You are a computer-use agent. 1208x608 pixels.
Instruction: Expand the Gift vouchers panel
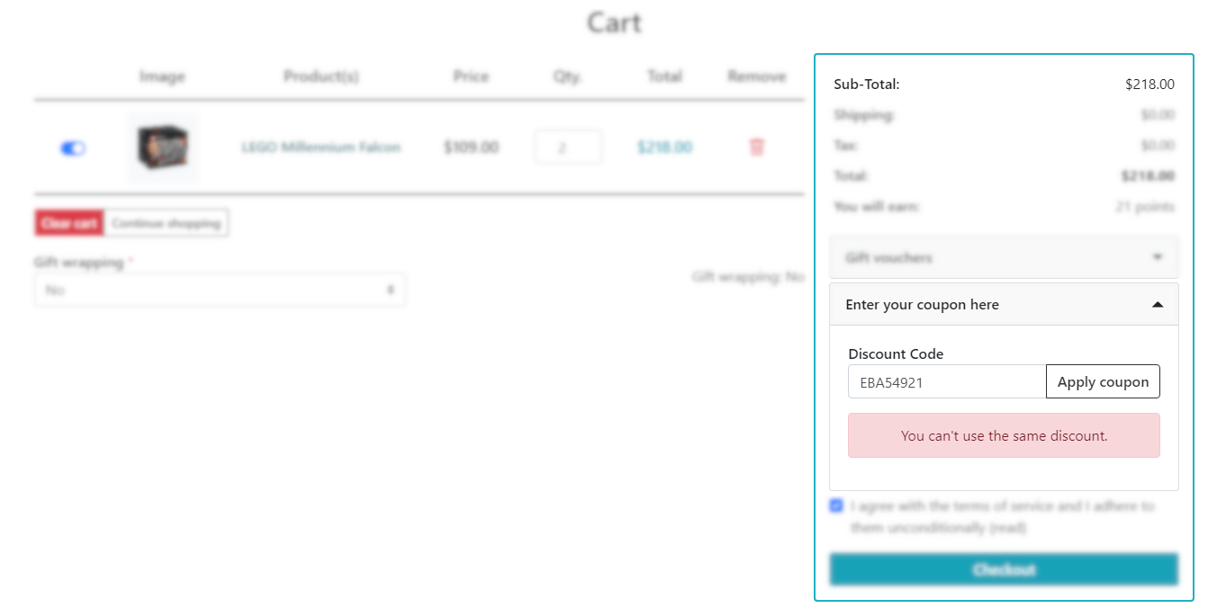(x=1004, y=257)
